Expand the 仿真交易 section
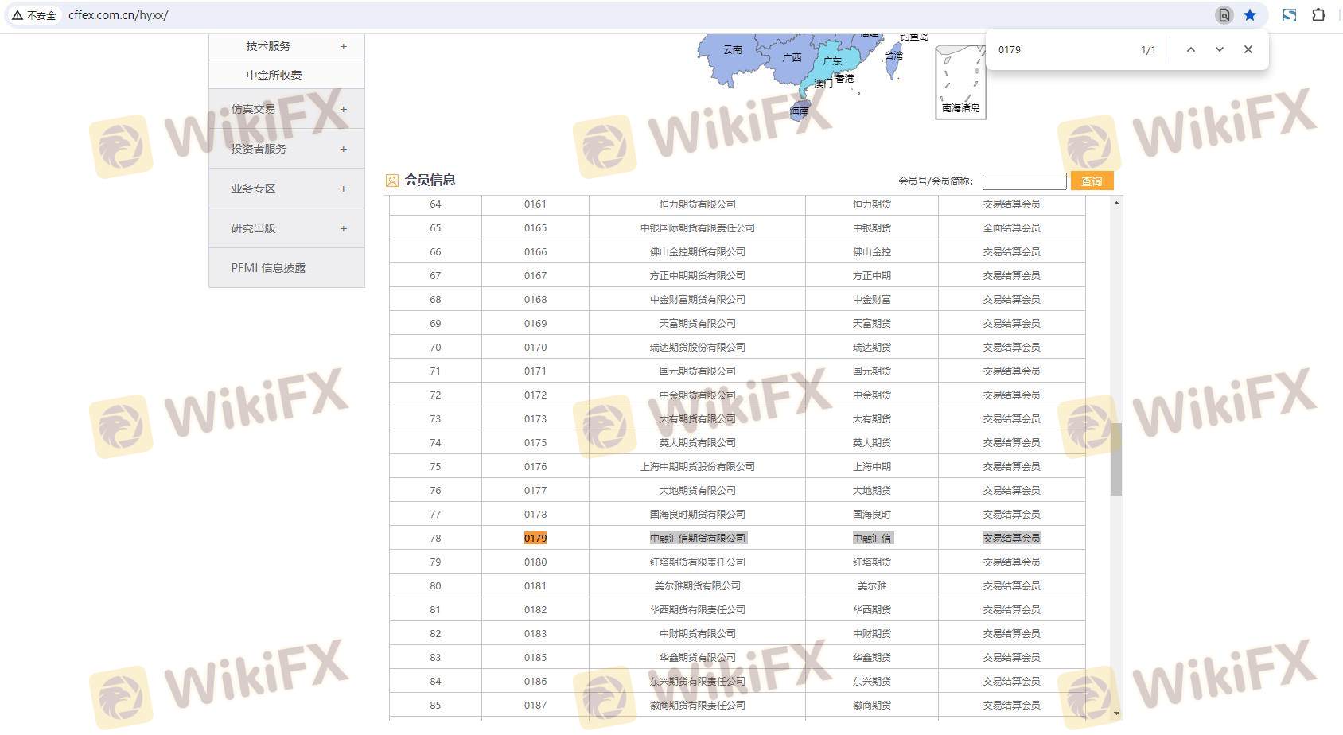This screenshot has height=735, width=1343. [343, 109]
